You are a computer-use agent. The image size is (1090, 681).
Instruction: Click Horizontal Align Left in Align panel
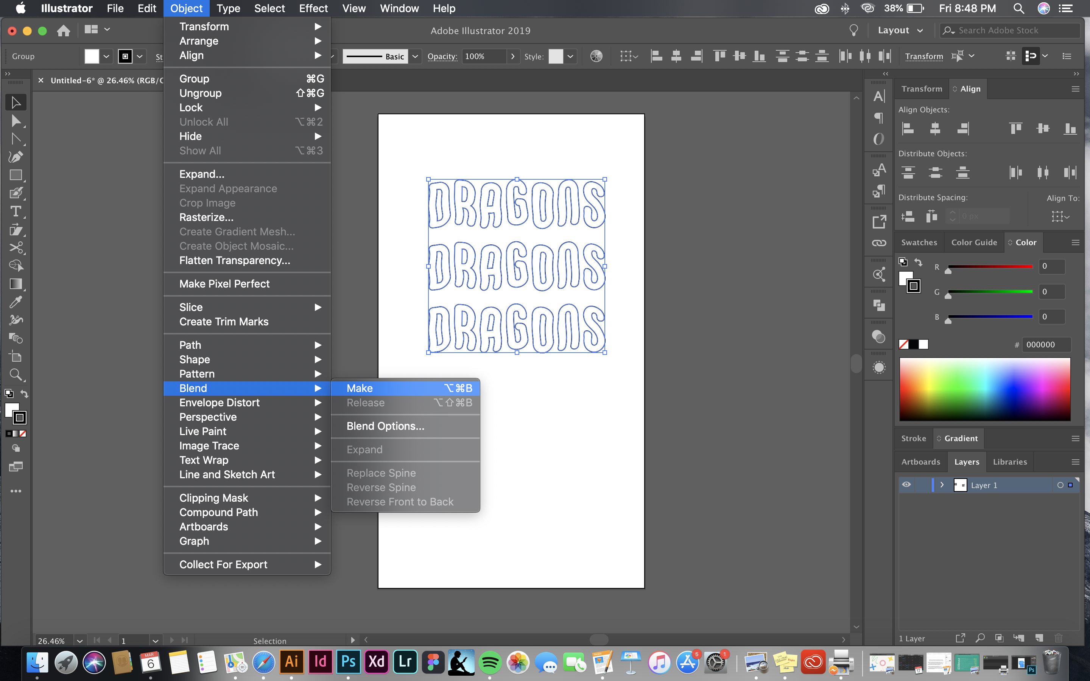pyautogui.click(x=908, y=129)
